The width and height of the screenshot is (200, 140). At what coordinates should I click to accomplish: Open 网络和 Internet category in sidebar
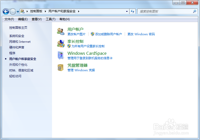coord(20,42)
